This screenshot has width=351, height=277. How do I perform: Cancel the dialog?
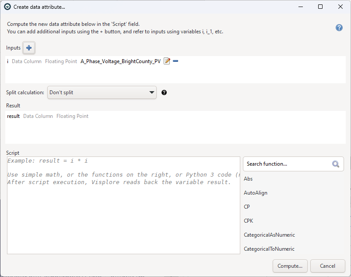pyautogui.click(x=327, y=266)
